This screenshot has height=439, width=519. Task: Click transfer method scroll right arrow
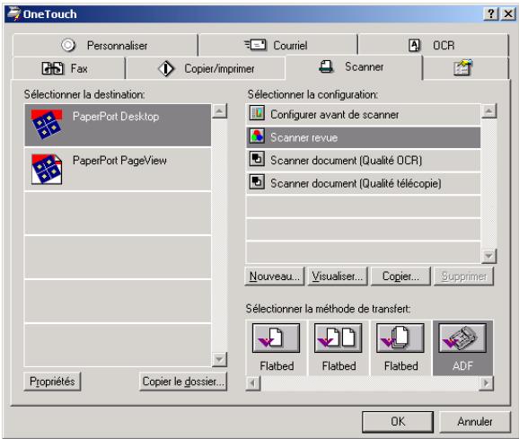pyautogui.click(x=486, y=383)
